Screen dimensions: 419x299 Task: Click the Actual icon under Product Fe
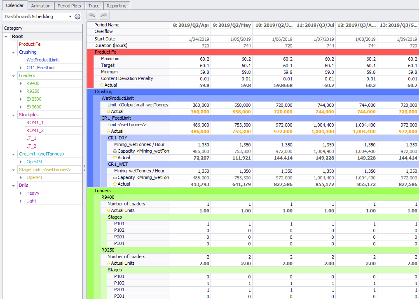tap(102, 85)
